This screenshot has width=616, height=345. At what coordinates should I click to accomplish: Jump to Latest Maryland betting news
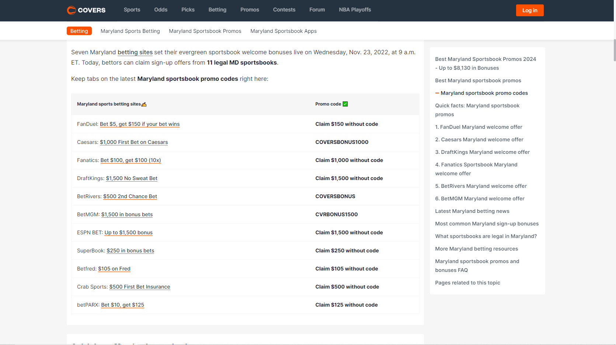(472, 211)
